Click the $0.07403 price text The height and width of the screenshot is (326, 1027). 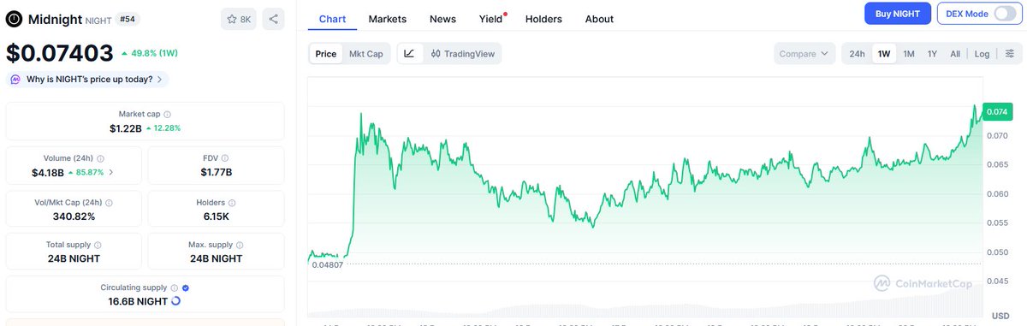60,53
